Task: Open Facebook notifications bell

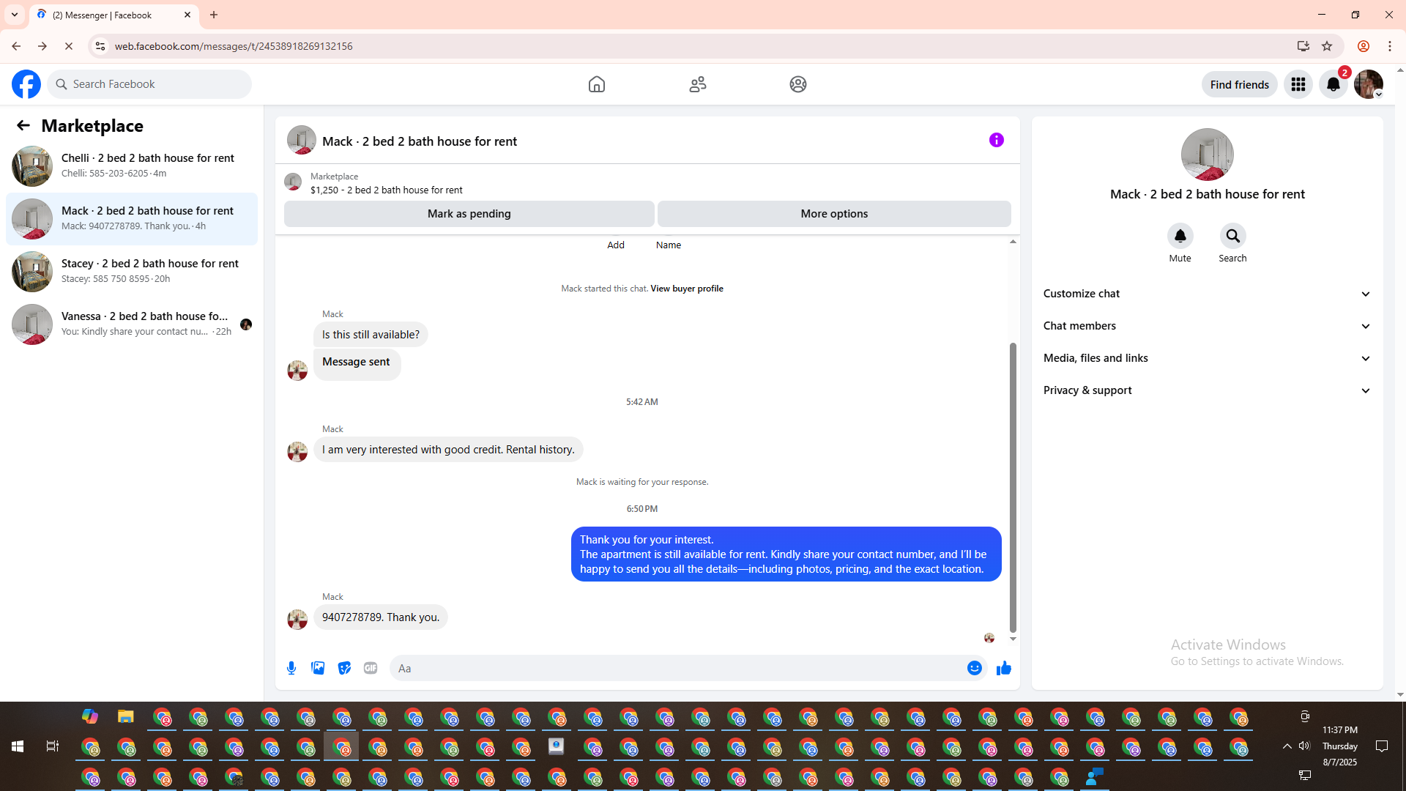Action: pyautogui.click(x=1333, y=84)
